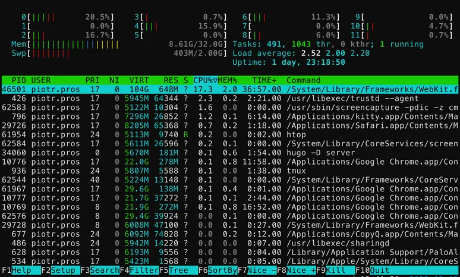The image size is (460, 277).
Task: Select the trustd --agent process row
Action: (230, 99)
